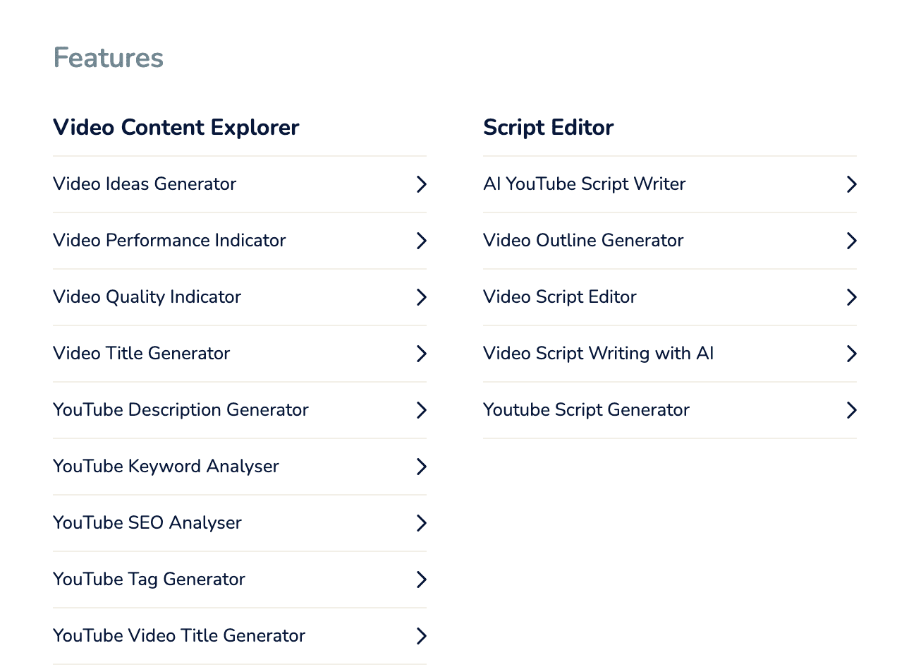Image resolution: width=897 pixels, height=672 pixels.
Task: Select Video Script Writing with AI
Action: click(x=598, y=354)
